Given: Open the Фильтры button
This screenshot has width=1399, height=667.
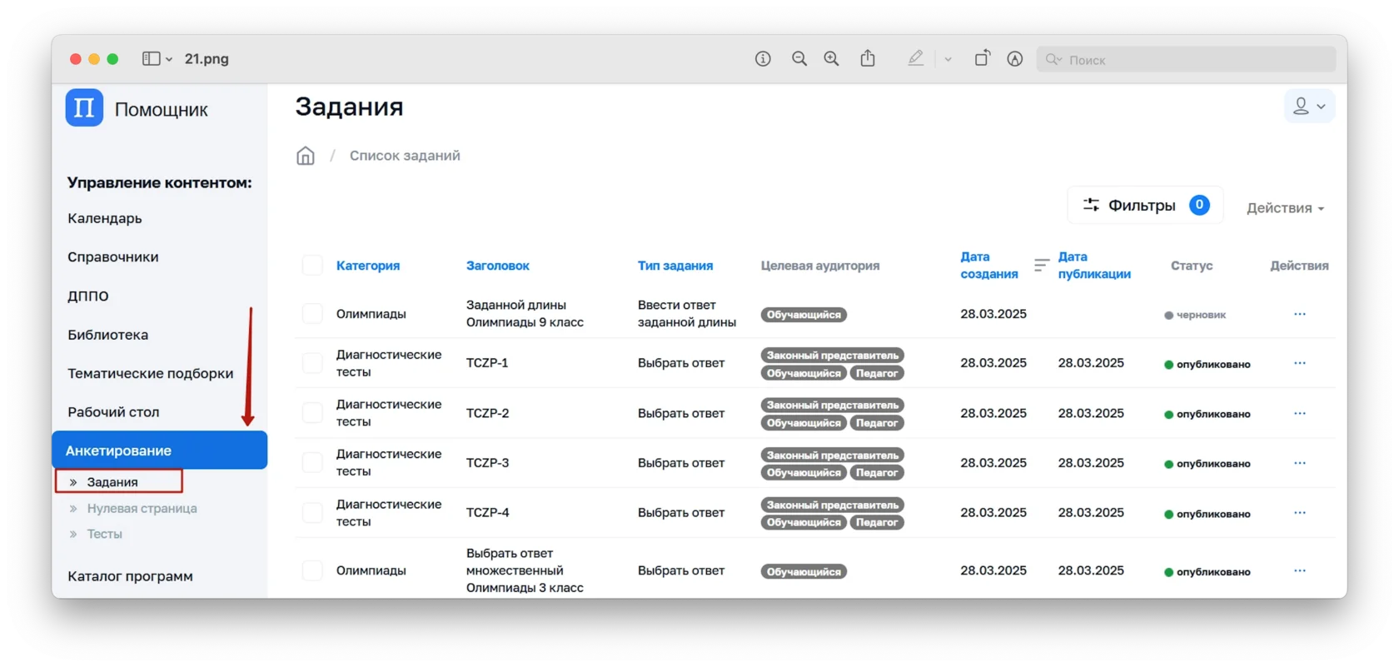Looking at the screenshot, I should pyautogui.click(x=1145, y=206).
